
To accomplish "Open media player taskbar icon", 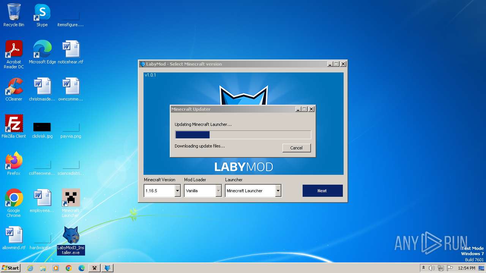I will (56, 268).
